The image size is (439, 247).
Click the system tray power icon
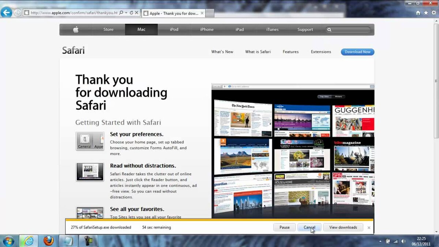[x=388, y=242]
